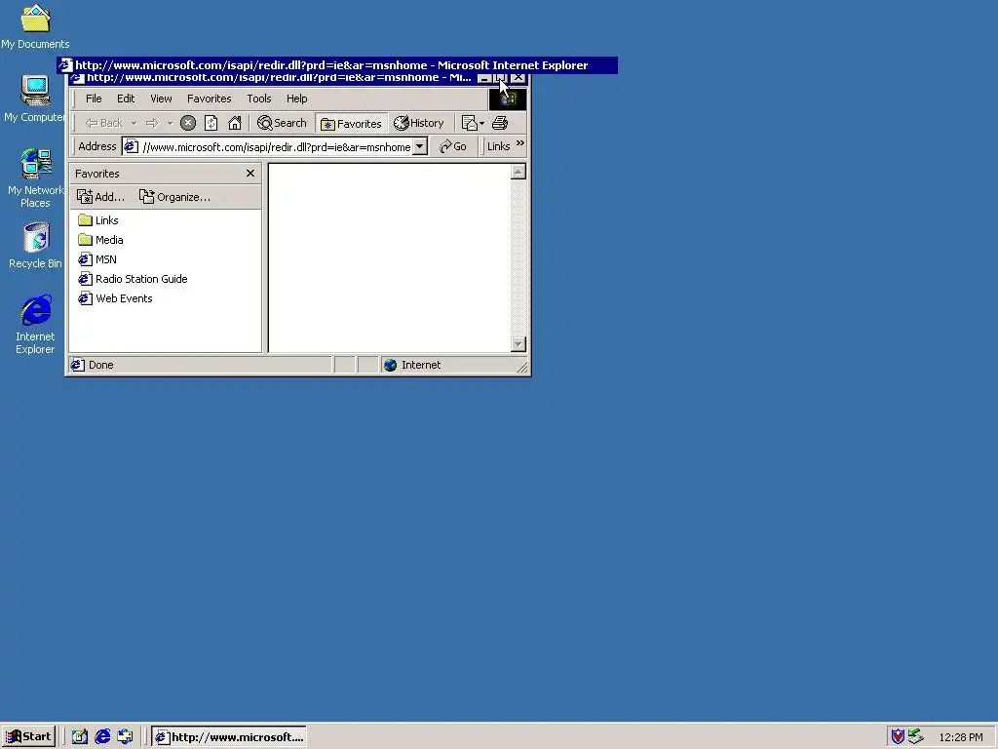Open the Back history dropdown arrow
998x749 pixels.
(134, 123)
